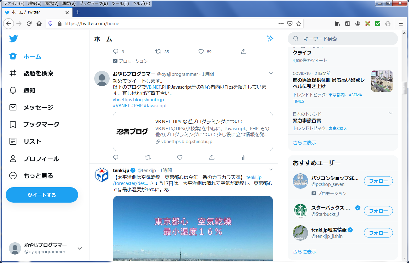
Task: Click Save to Pocket icon
Action: coord(290,24)
